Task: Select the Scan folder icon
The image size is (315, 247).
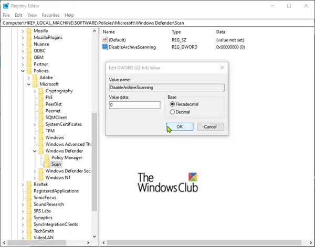Action: tap(47, 164)
